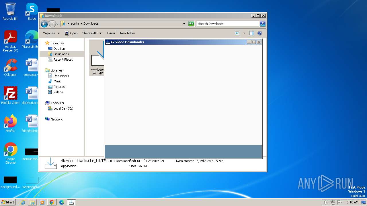This screenshot has height=206, width=367.
Task: Launch CCleaner desktop shortcut
Action: click(10, 68)
